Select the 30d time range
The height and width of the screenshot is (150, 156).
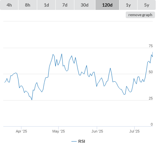pyautogui.click(x=85, y=5)
